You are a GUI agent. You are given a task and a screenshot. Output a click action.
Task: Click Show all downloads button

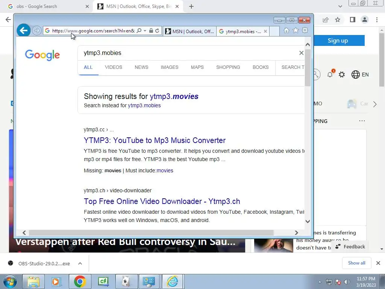click(356, 263)
